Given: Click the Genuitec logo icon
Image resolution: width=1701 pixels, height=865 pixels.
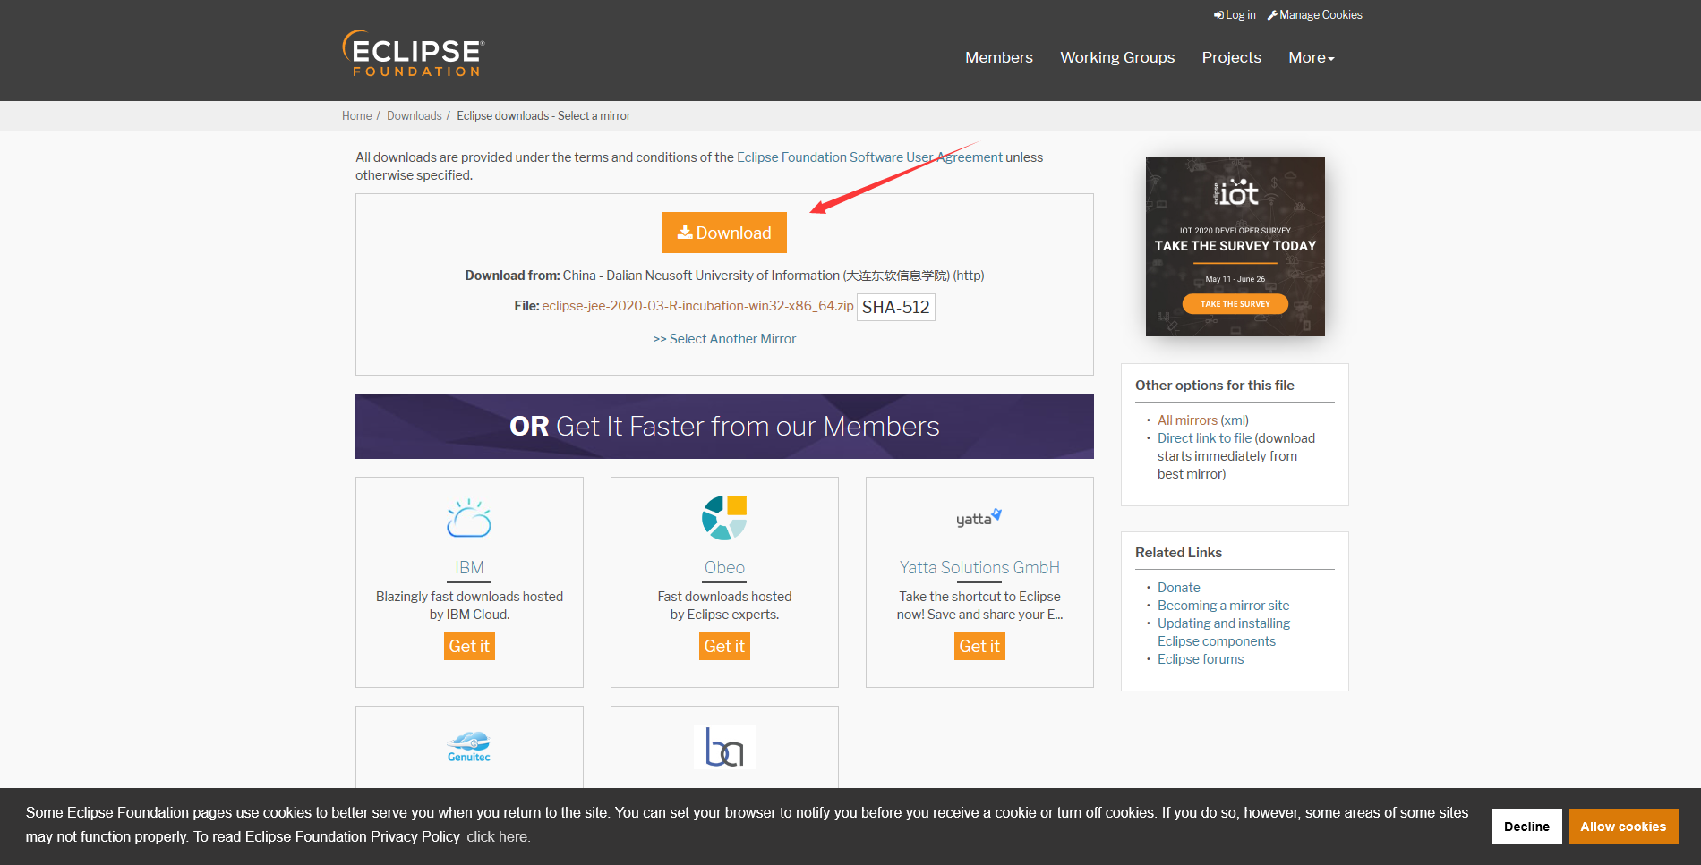Looking at the screenshot, I should [469, 746].
